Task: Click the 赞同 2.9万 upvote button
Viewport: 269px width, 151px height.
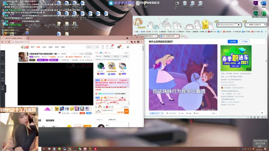Action: [x=154, y=113]
